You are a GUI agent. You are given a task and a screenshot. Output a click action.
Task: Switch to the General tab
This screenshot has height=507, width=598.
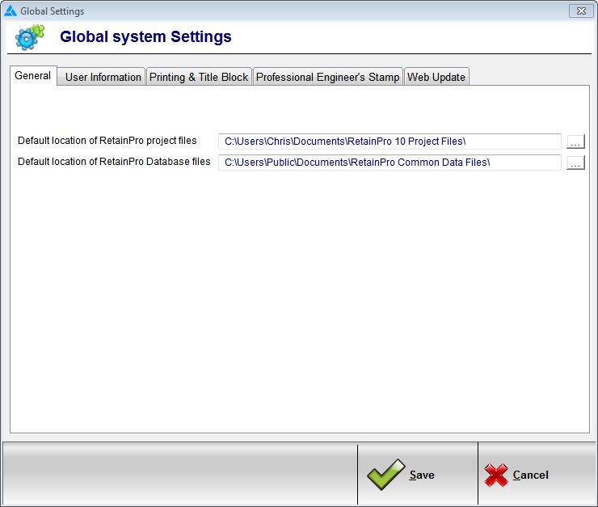click(x=33, y=76)
